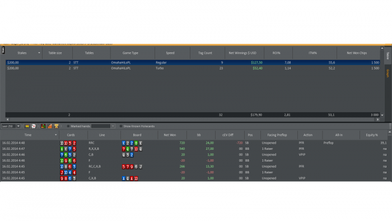The image size is (392, 221).
Task: Click the gold trophy icon
Action: click(56, 126)
